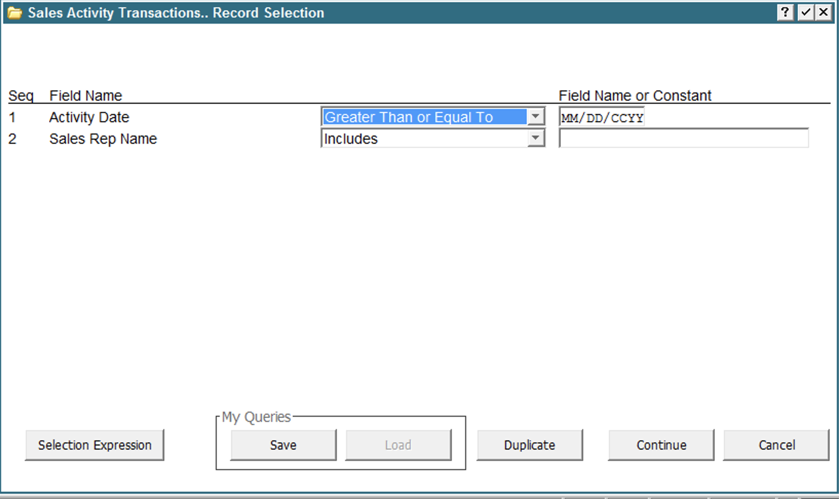Click the 'Field Name or Constant' column header
The height and width of the screenshot is (499, 839).
[635, 95]
